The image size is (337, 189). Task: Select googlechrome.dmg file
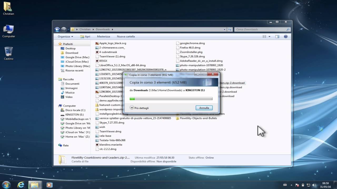pos(190,43)
